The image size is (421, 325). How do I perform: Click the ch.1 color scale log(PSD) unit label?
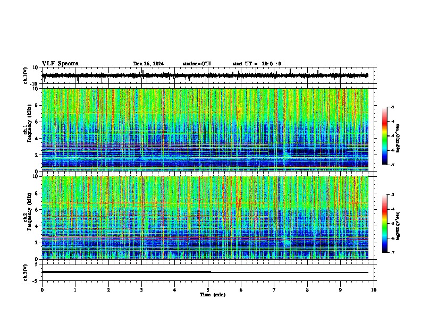[x=398, y=139]
